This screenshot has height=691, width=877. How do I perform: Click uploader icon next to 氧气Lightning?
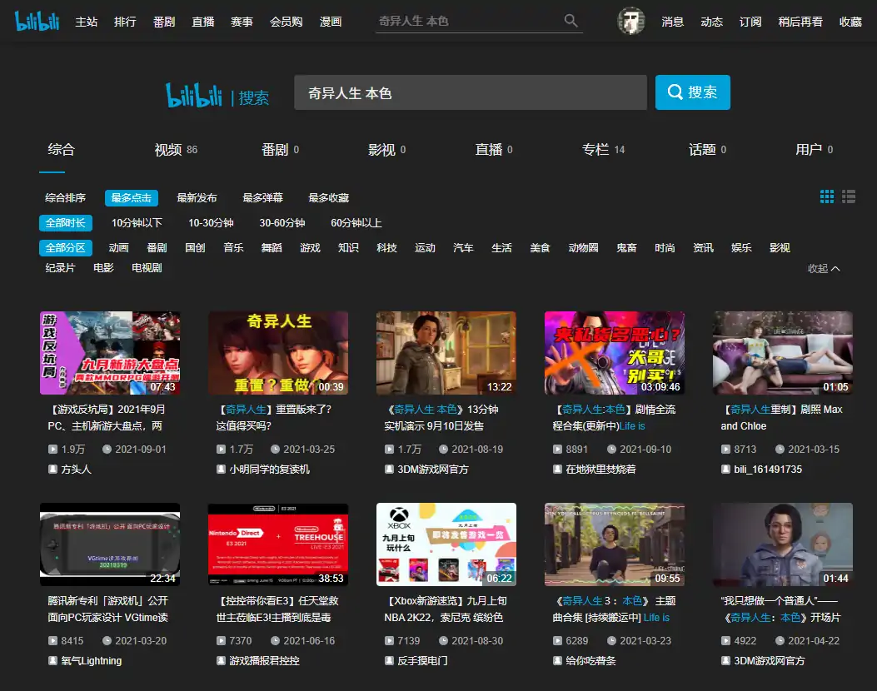click(x=52, y=661)
